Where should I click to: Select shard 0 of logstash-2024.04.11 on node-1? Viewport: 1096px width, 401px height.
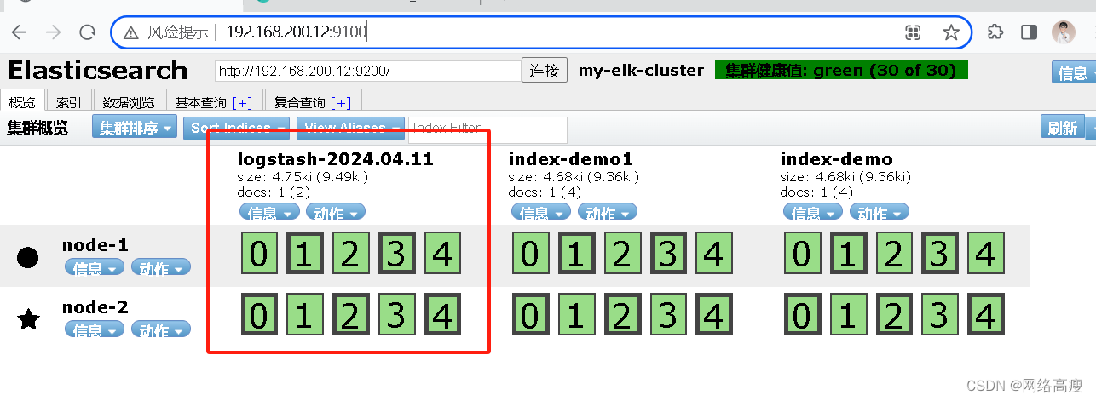(258, 254)
